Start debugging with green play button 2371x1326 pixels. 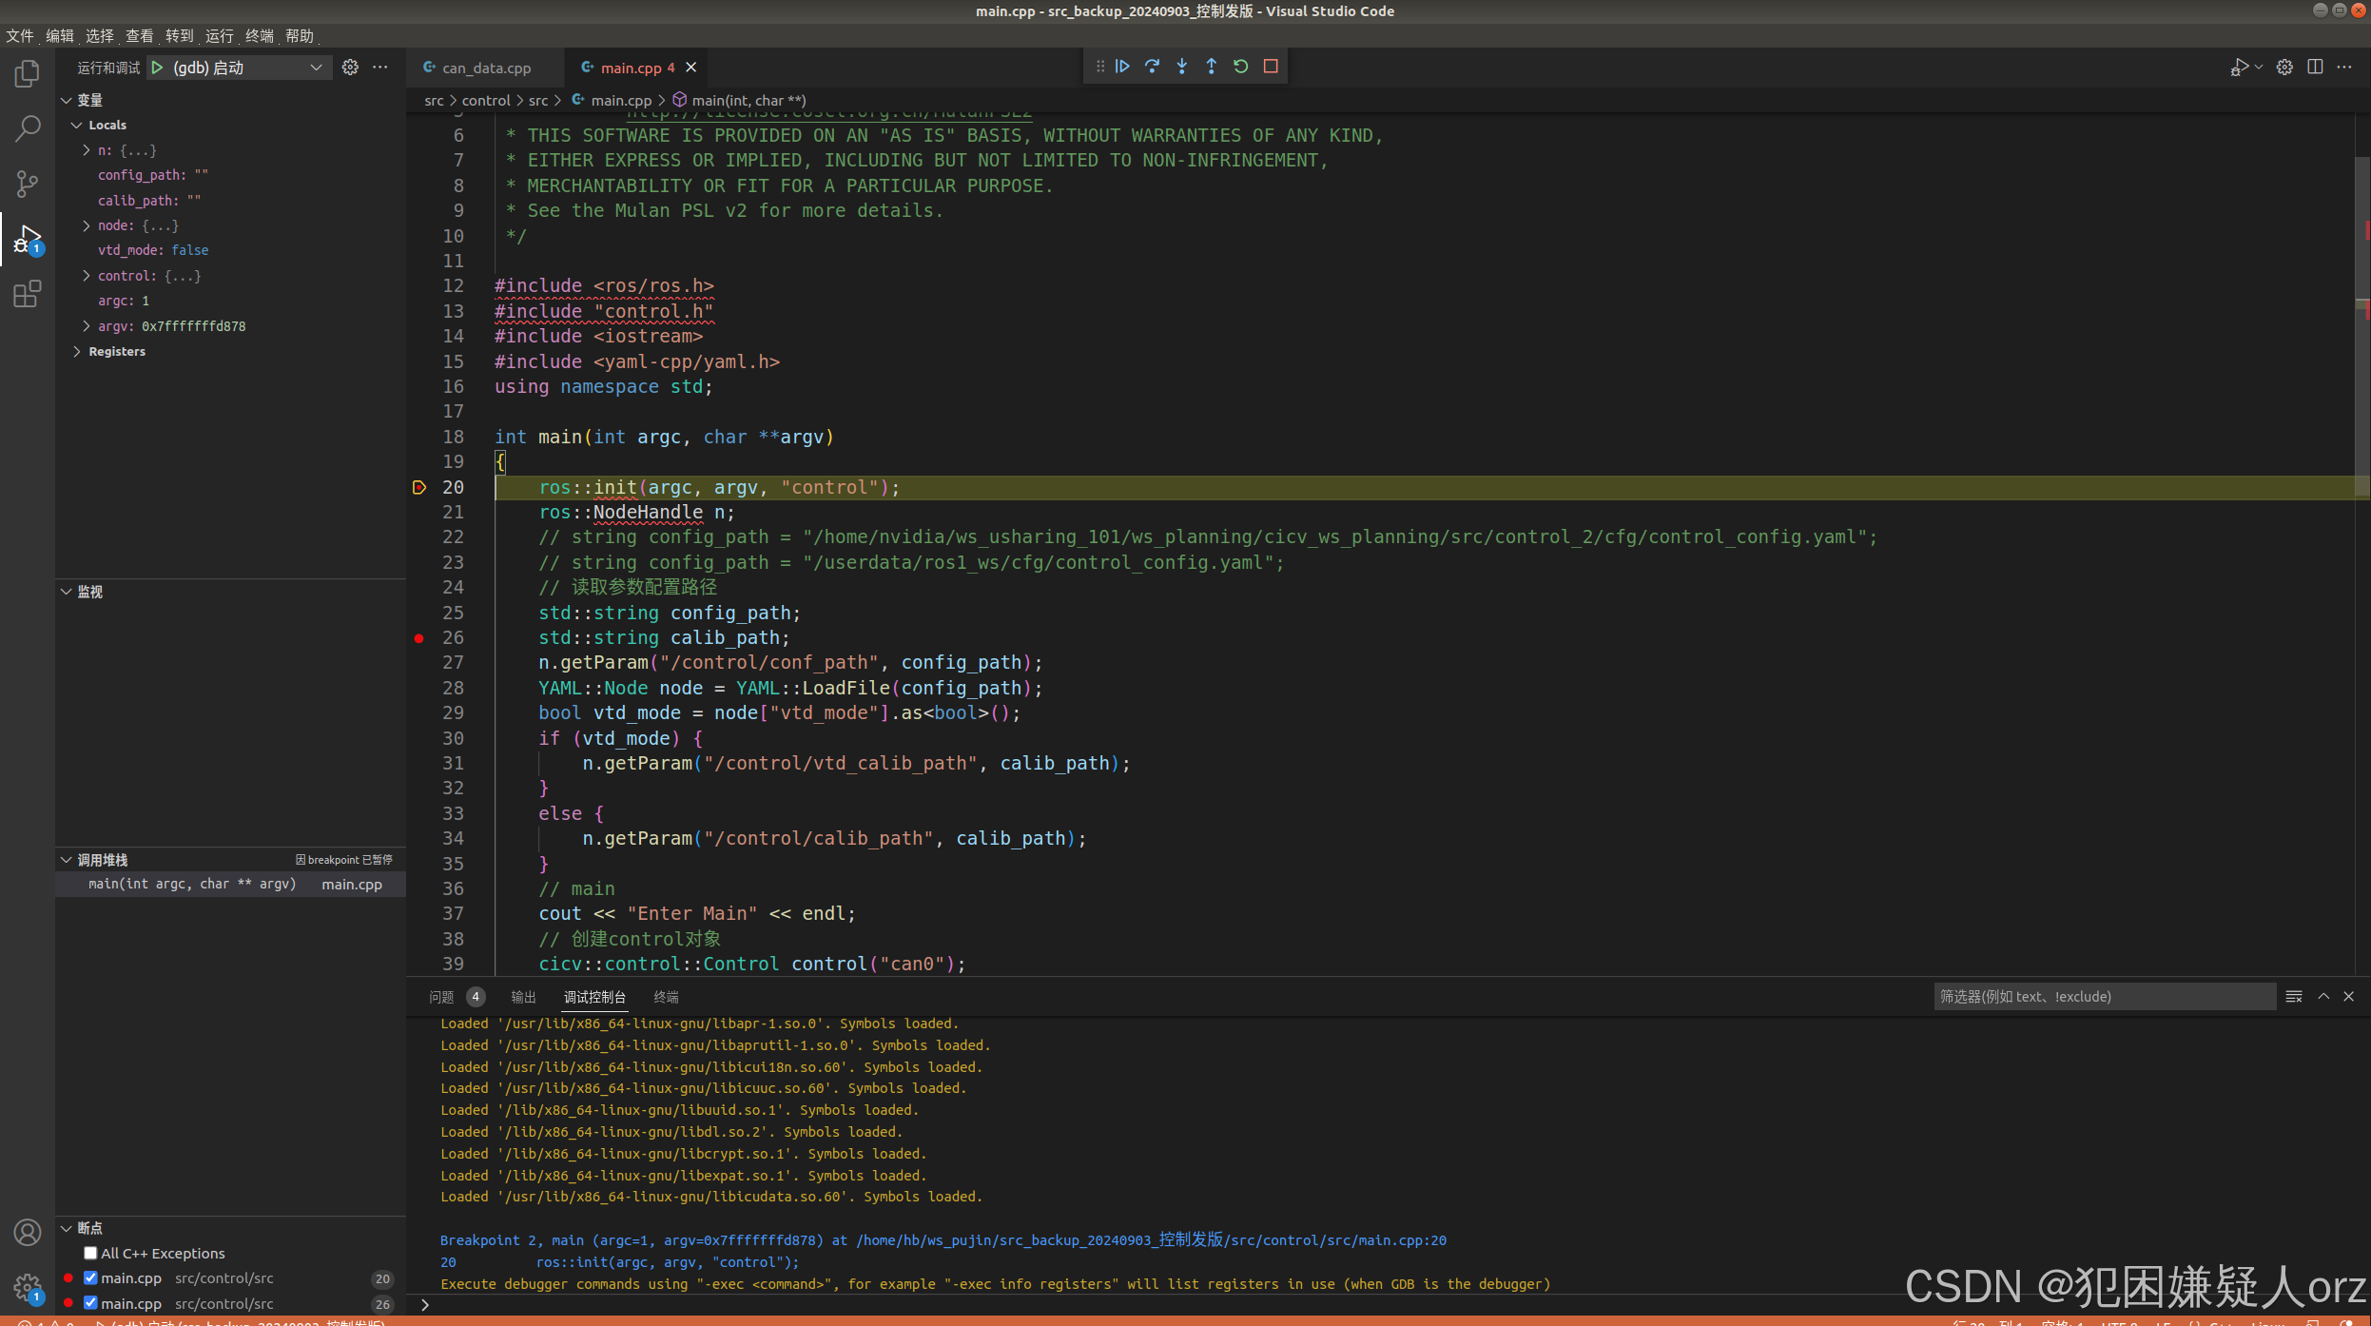158,68
